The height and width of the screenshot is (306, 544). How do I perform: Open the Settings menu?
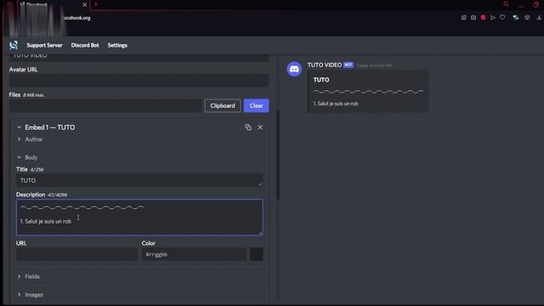117,45
